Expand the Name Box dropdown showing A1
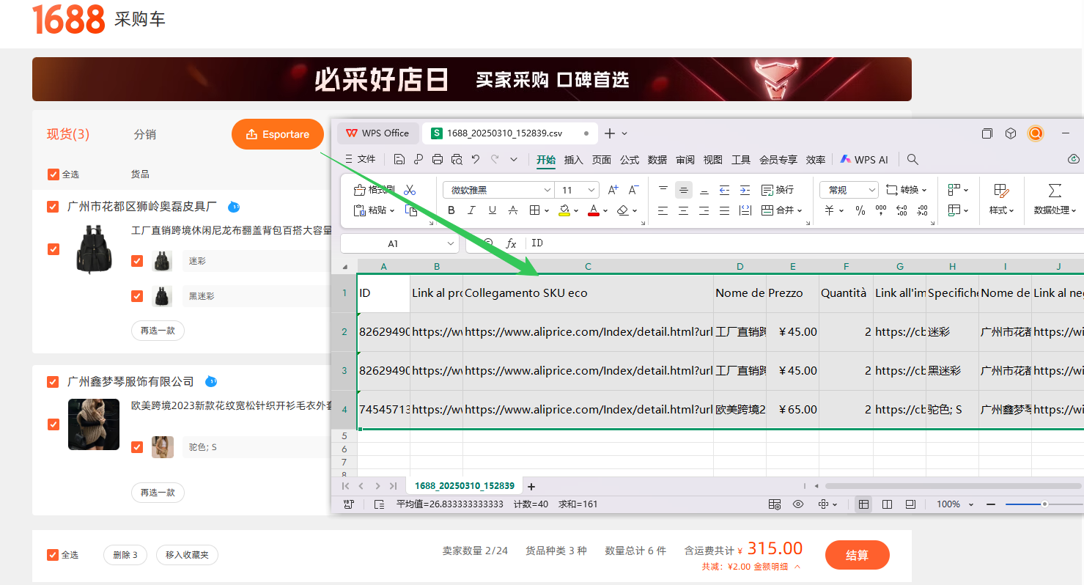The width and height of the screenshot is (1084, 585). [451, 243]
